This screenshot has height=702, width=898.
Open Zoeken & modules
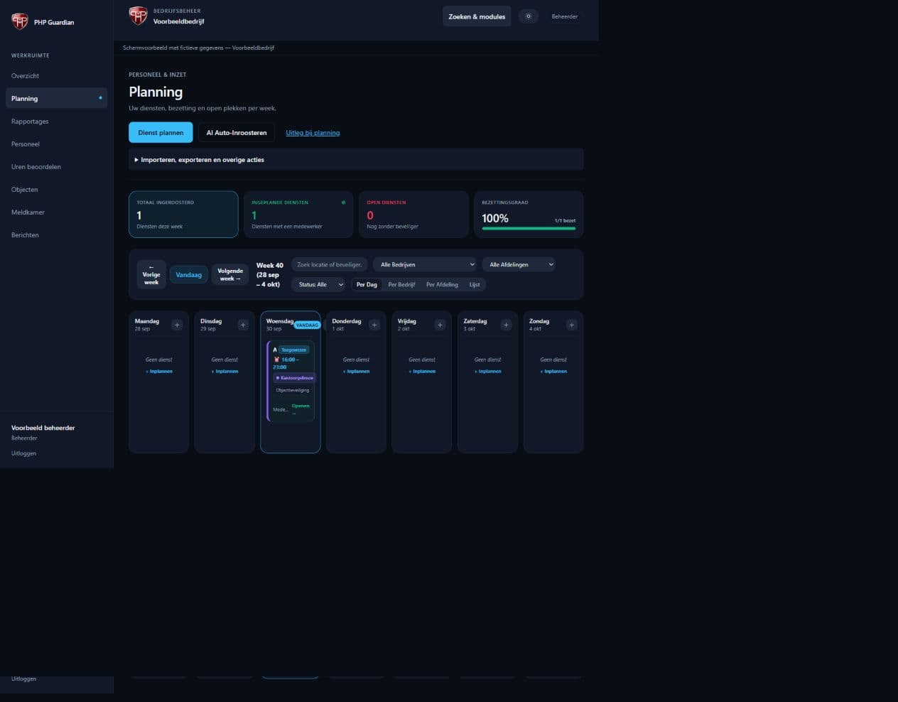click(477, 16)
